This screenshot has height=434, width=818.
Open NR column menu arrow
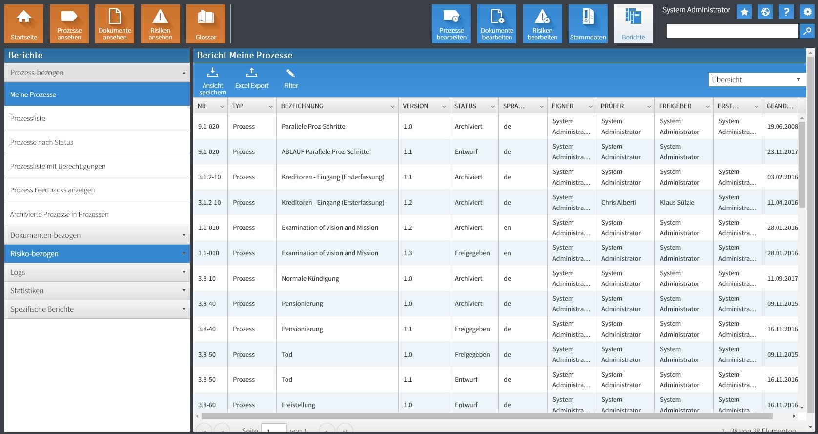point(222,106)
